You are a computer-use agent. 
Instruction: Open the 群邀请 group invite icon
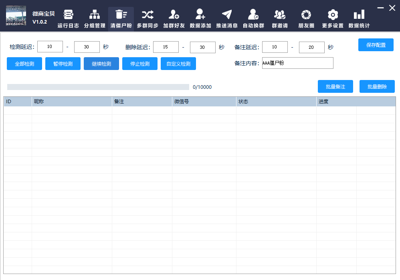click(x=280, y=15)
